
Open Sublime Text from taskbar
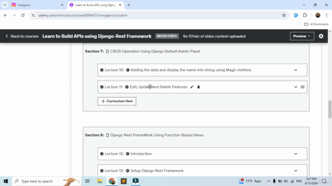pos(123,181)
